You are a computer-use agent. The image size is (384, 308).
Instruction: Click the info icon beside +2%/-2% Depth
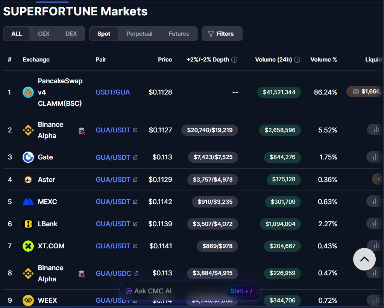pyautogui.click(x=234, y=60)
